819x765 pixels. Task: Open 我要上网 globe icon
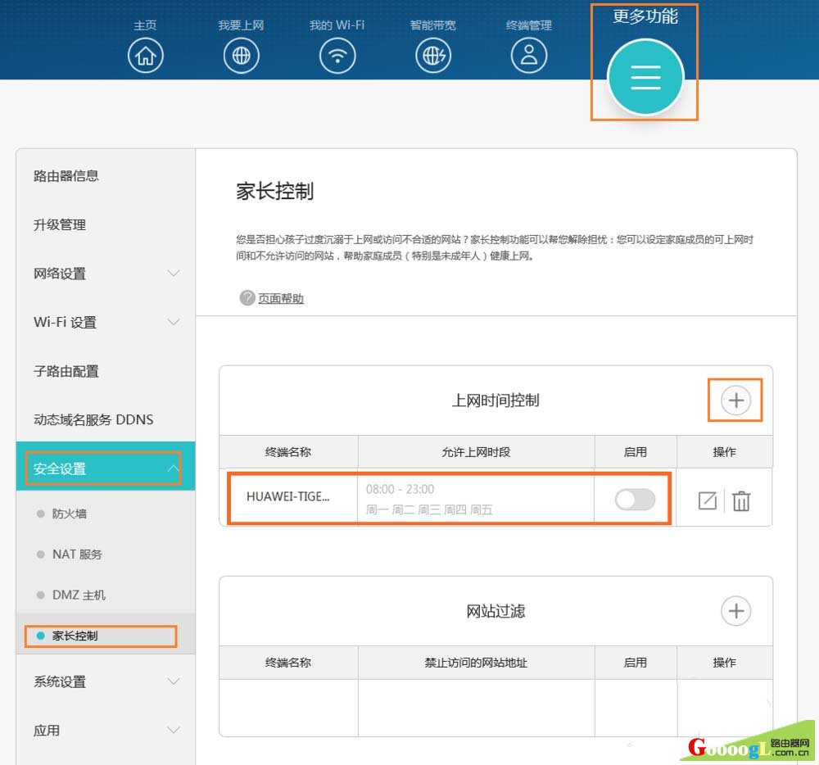click(241, 56)
